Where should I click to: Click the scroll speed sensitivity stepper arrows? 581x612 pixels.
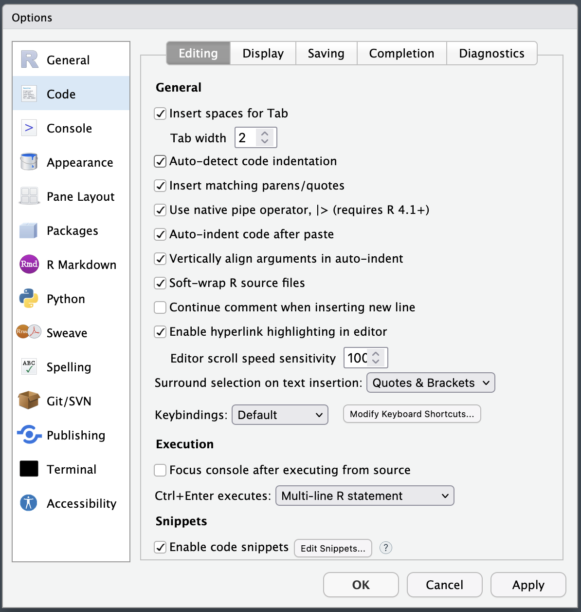[376, 357]
